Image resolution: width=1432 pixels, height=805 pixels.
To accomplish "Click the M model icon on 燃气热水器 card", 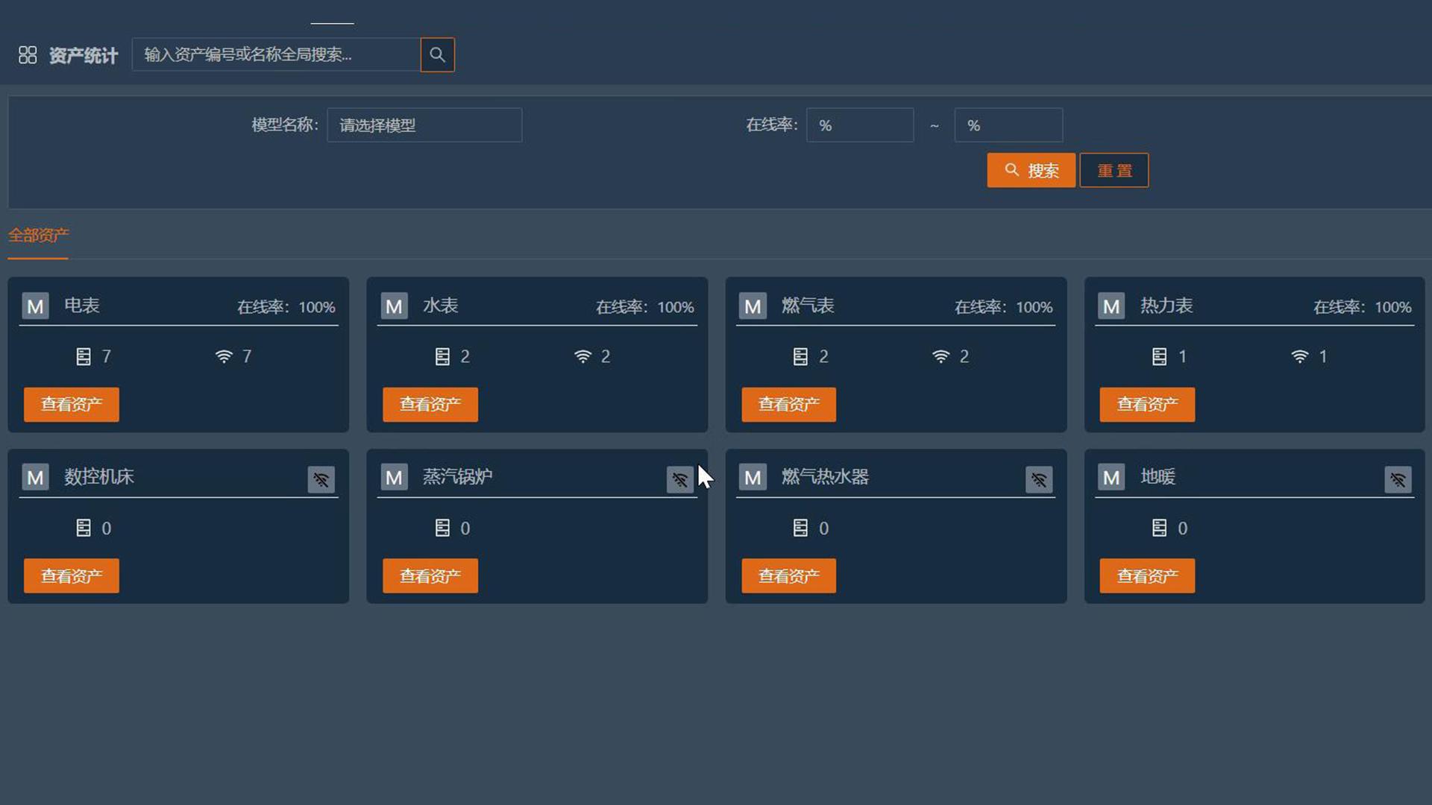I will pyautogui.click(x=753, y=478).
